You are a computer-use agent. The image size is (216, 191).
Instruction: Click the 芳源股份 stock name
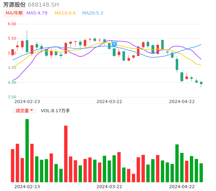14,5
